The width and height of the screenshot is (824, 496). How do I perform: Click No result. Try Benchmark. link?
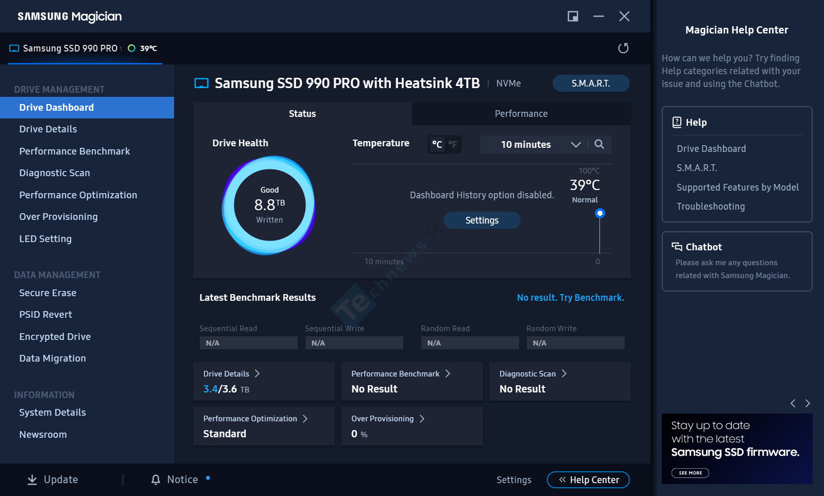(570, 298)
